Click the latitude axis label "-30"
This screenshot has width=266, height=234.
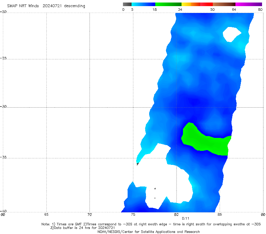[3, 106]
